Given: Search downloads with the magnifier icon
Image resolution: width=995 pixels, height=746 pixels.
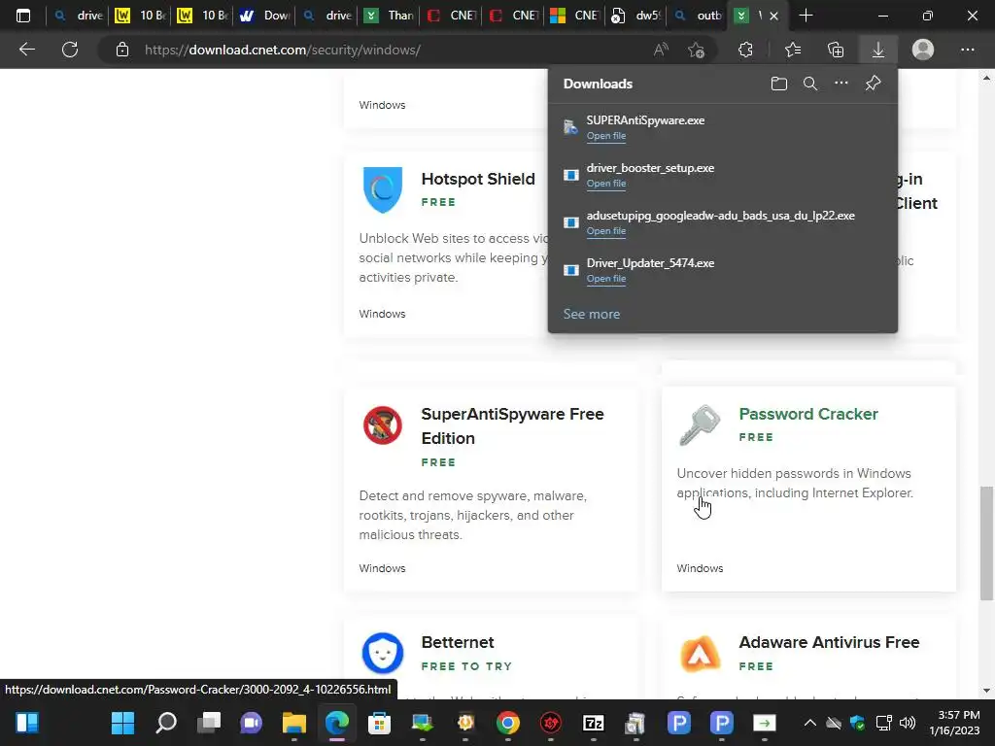Looking at the screenshot, I should pyautogui.click(x=810, y=84).
